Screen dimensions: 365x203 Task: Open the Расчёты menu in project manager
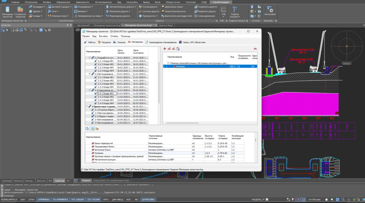[x=103, y=36]
